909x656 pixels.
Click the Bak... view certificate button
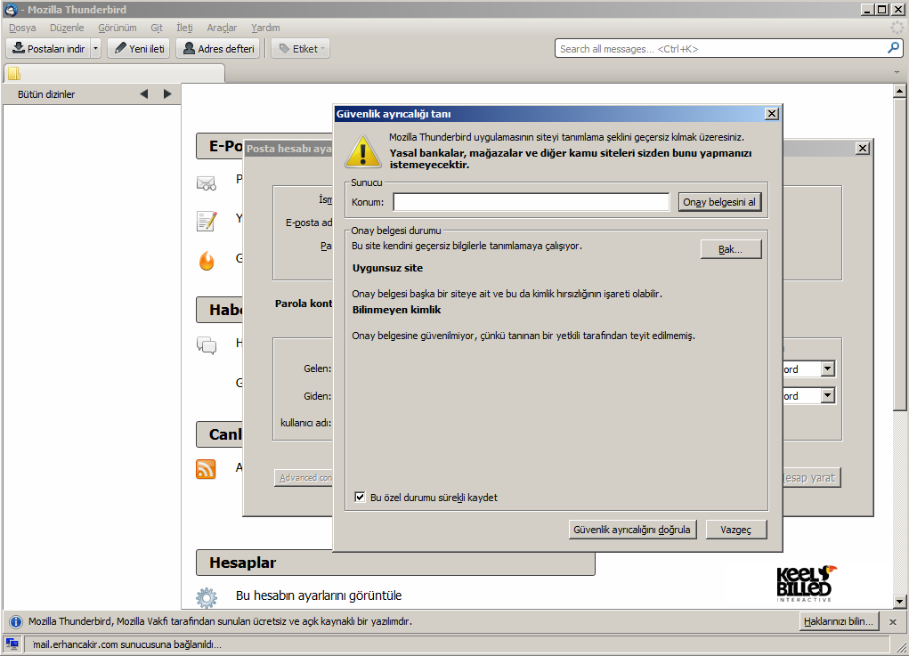click(730, 249)
